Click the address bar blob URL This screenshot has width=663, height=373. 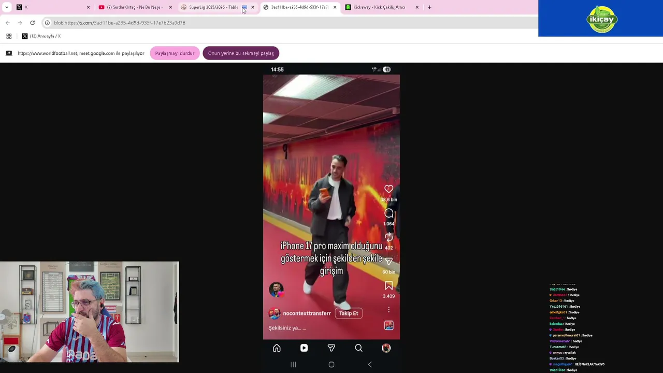coord(120,23)
